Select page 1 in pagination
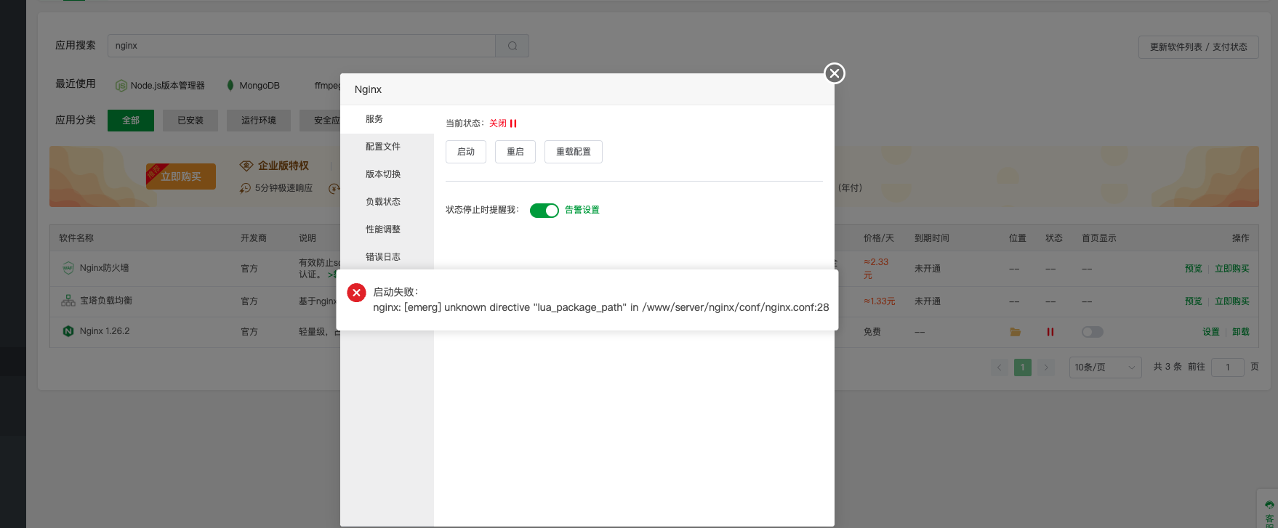This screenshot has width=1278, height=528. (x=1023, y=367)
